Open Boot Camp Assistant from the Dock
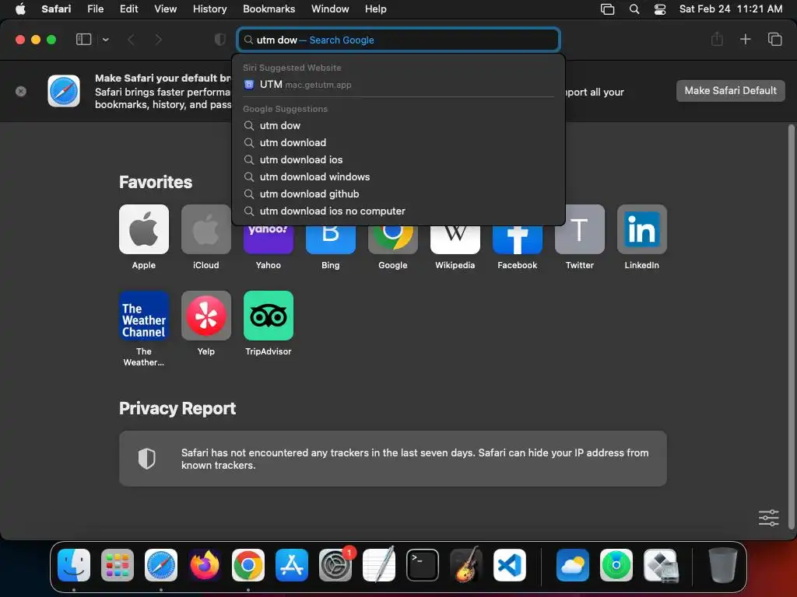797x597 pixels. coord(661,565)
